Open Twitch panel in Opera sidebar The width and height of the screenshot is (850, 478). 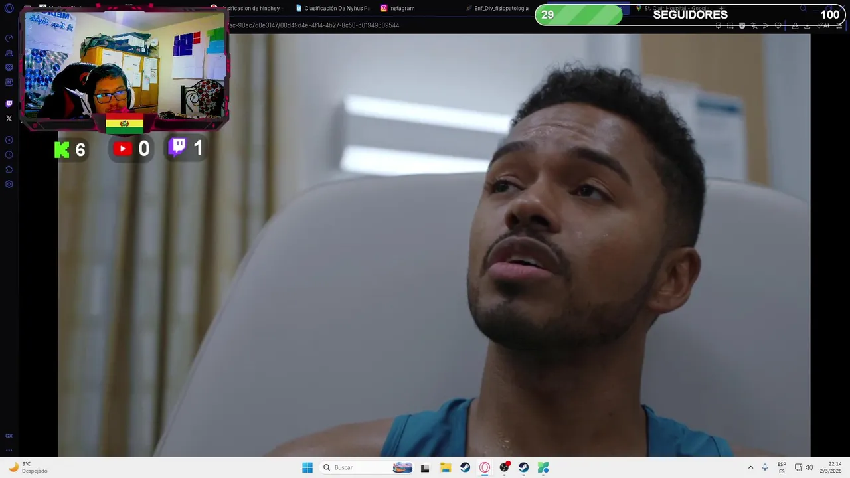(x=9, y=104)
